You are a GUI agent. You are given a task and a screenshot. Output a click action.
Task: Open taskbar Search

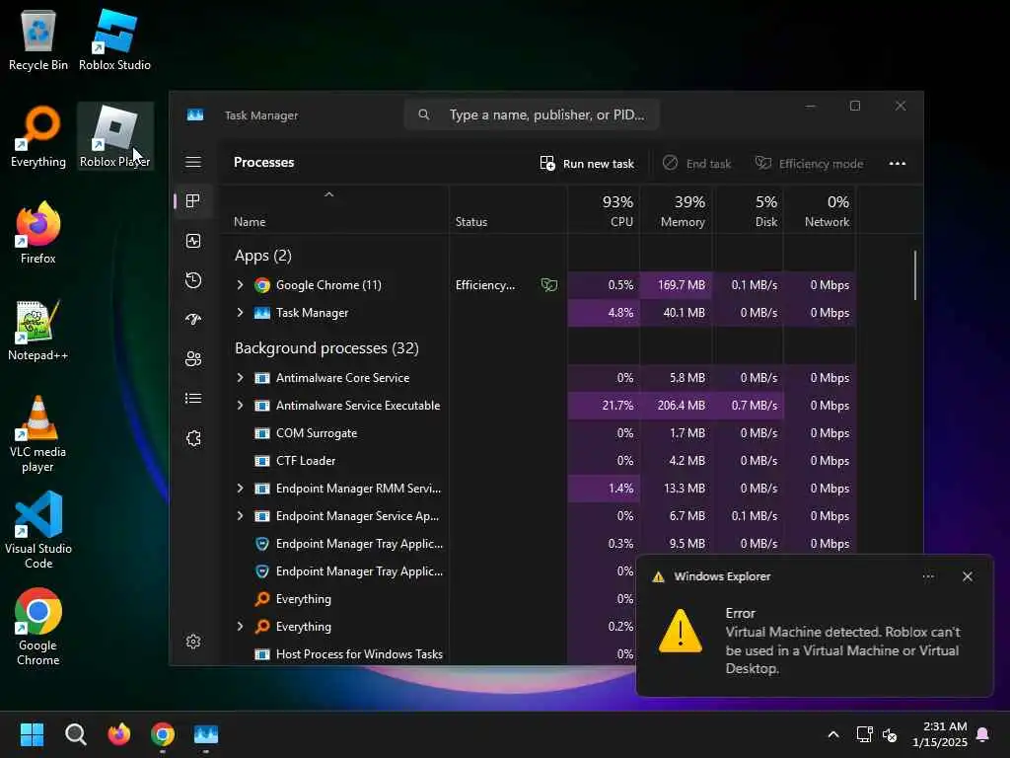75,734
